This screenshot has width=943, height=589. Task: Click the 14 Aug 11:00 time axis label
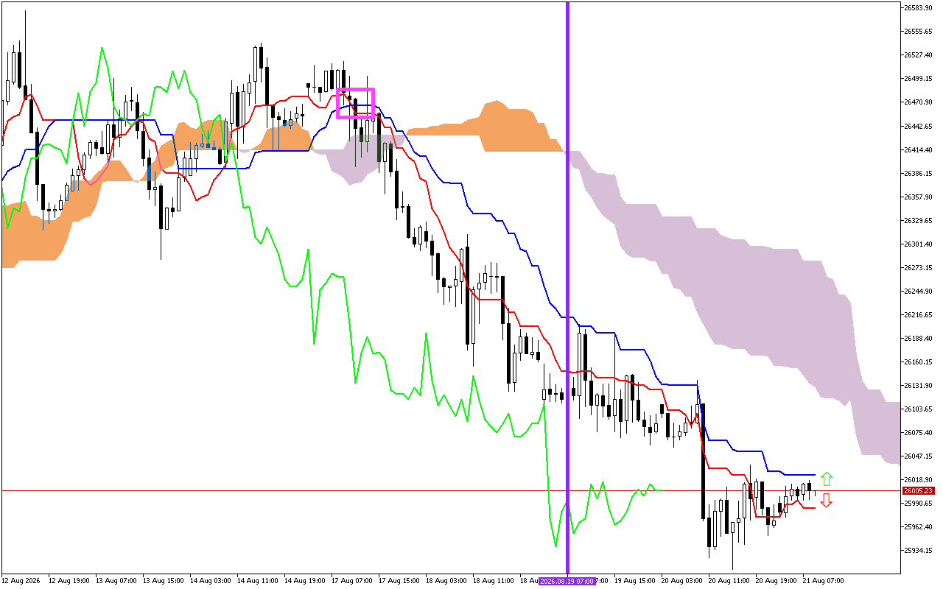point(258,581)
